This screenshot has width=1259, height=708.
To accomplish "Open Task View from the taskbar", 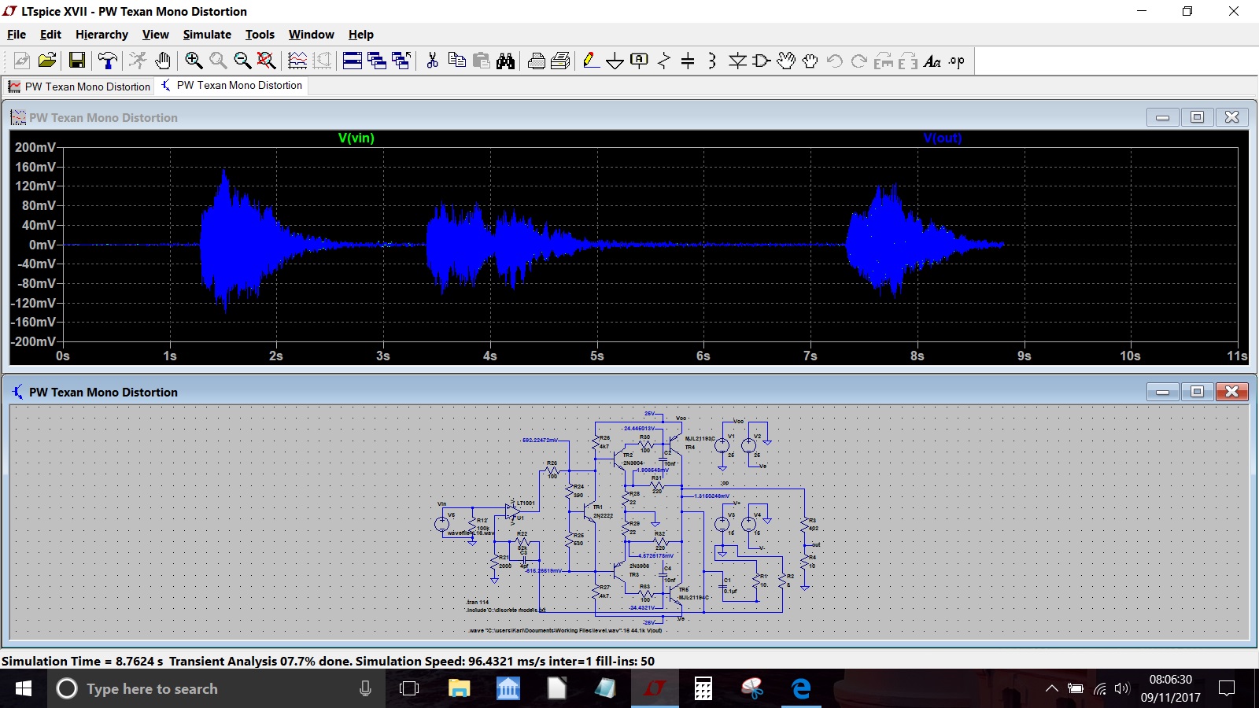I will coord(409,688).
